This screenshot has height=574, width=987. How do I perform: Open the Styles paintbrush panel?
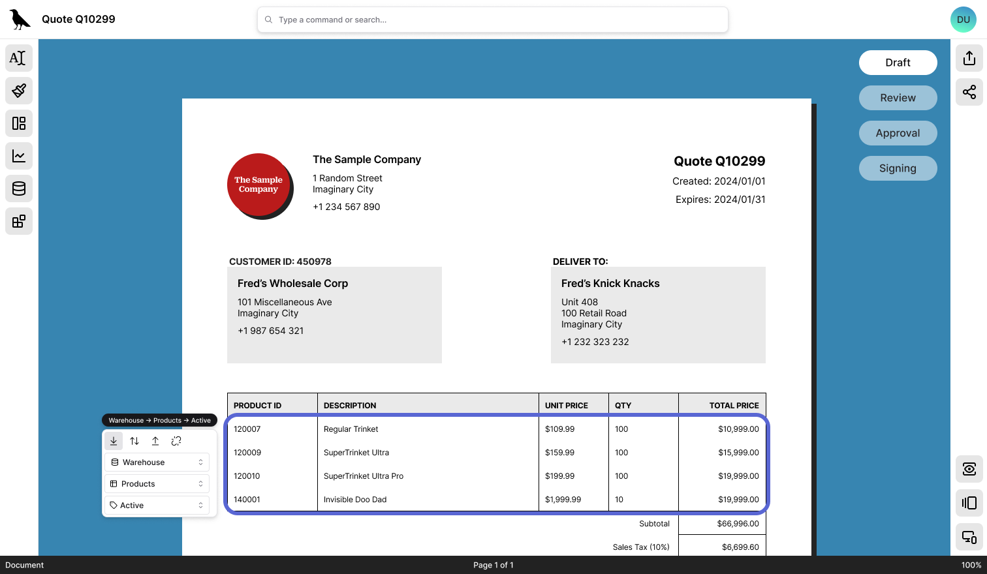[19, 91]
